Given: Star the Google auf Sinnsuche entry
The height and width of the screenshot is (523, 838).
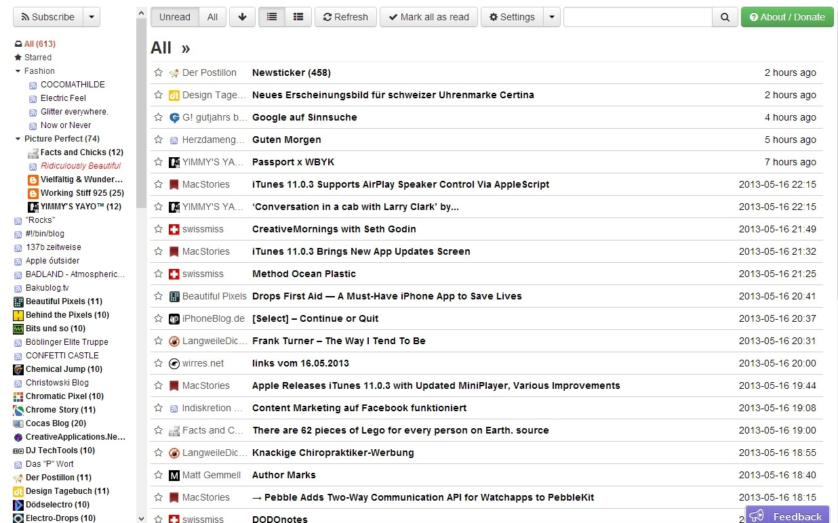Looking at the screenshot, I should (158, 117).
